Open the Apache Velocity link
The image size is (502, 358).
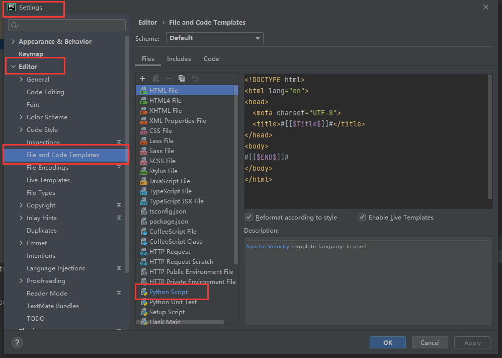[x=267, y=247]
